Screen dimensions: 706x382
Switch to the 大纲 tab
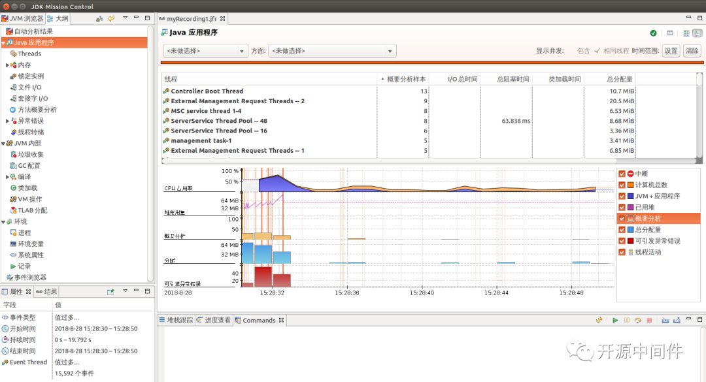click(58, 18)
